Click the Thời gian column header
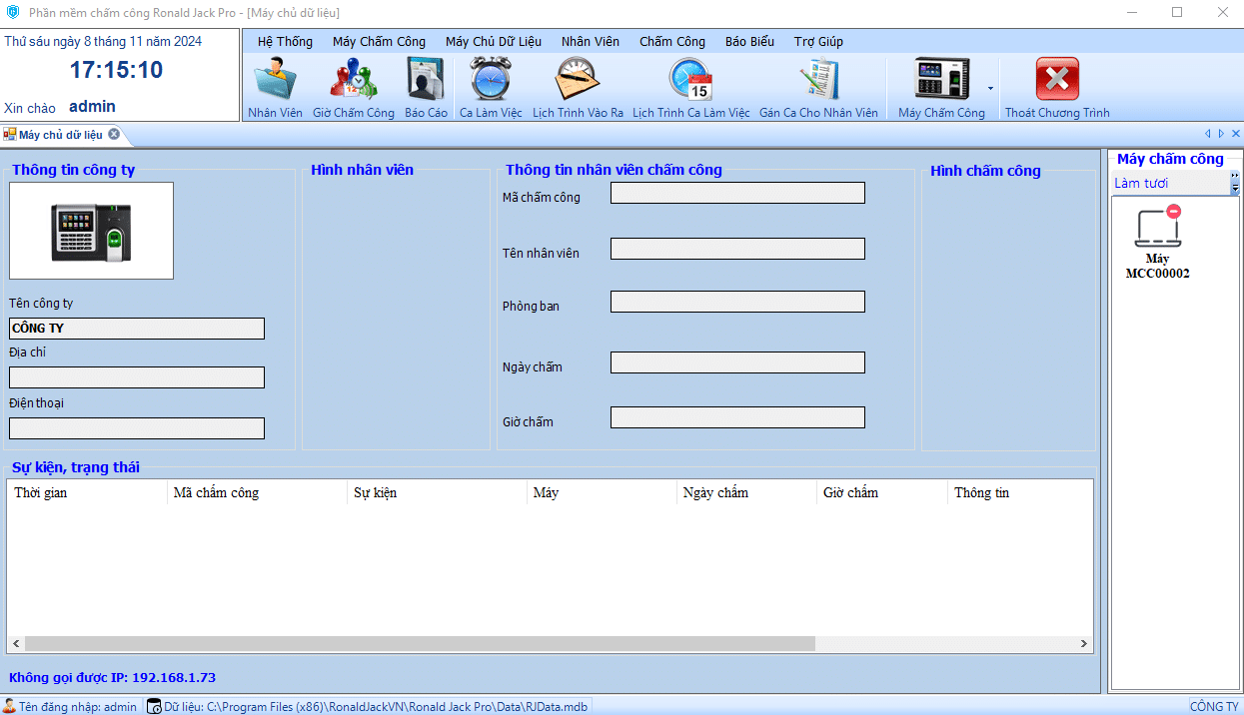Screen dimensions: 1244x715 click(88, 493)
